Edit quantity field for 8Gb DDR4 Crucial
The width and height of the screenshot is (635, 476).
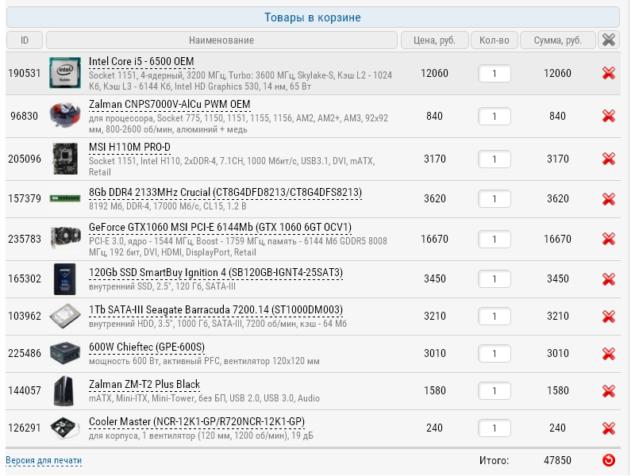[494, 199]
